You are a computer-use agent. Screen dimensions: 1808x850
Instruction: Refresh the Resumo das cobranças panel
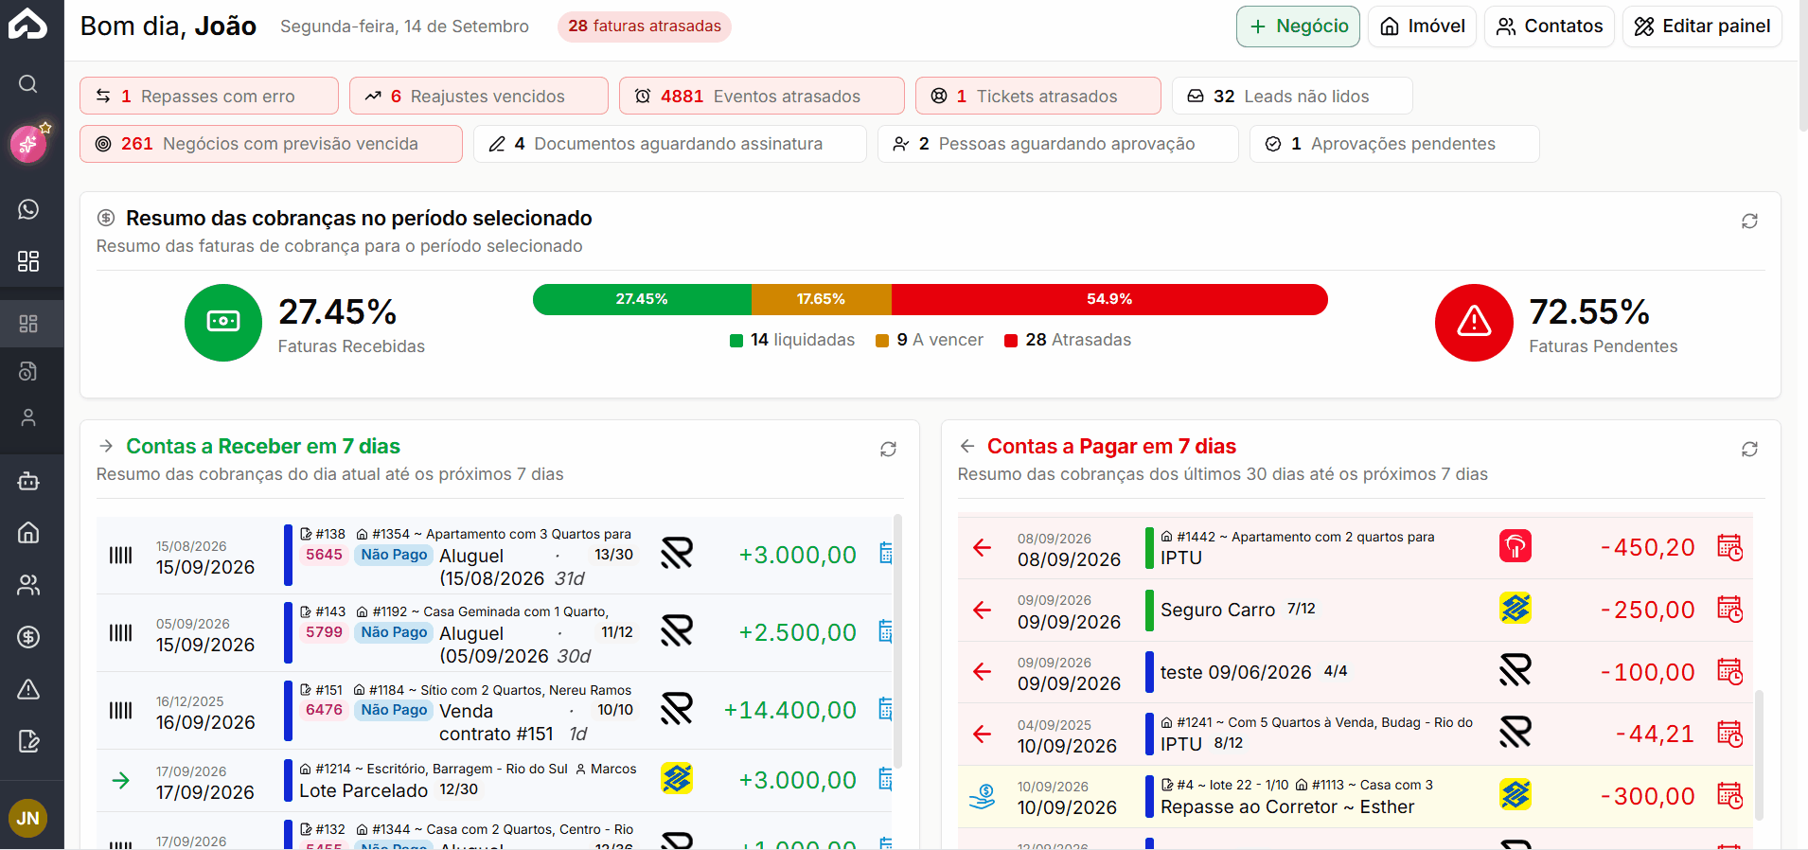pyautogui.click(x=1749, y=221)
